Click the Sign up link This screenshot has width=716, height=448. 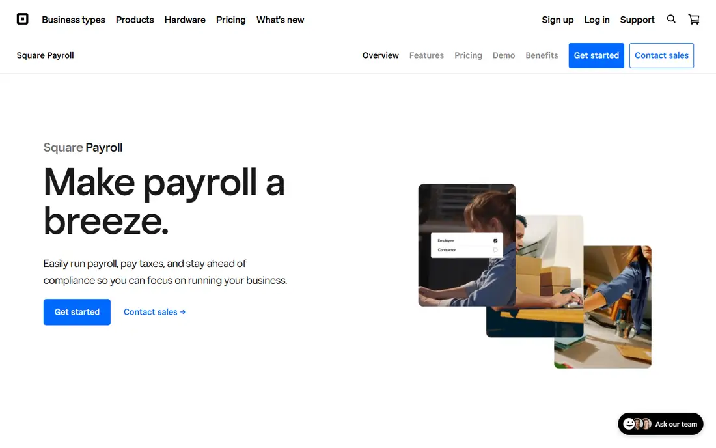click(558, 20)
